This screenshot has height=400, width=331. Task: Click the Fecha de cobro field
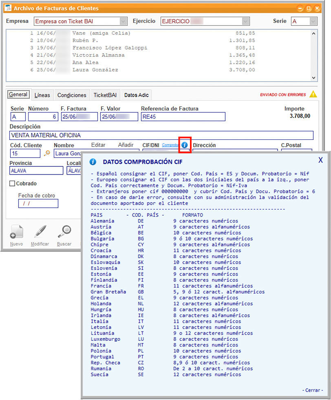click(38, 203)
